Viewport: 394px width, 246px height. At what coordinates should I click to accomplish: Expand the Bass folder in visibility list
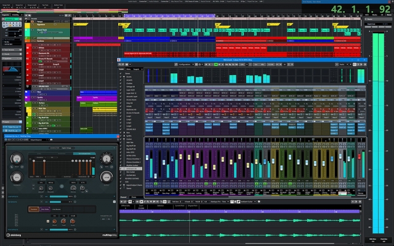pos(124,133)
